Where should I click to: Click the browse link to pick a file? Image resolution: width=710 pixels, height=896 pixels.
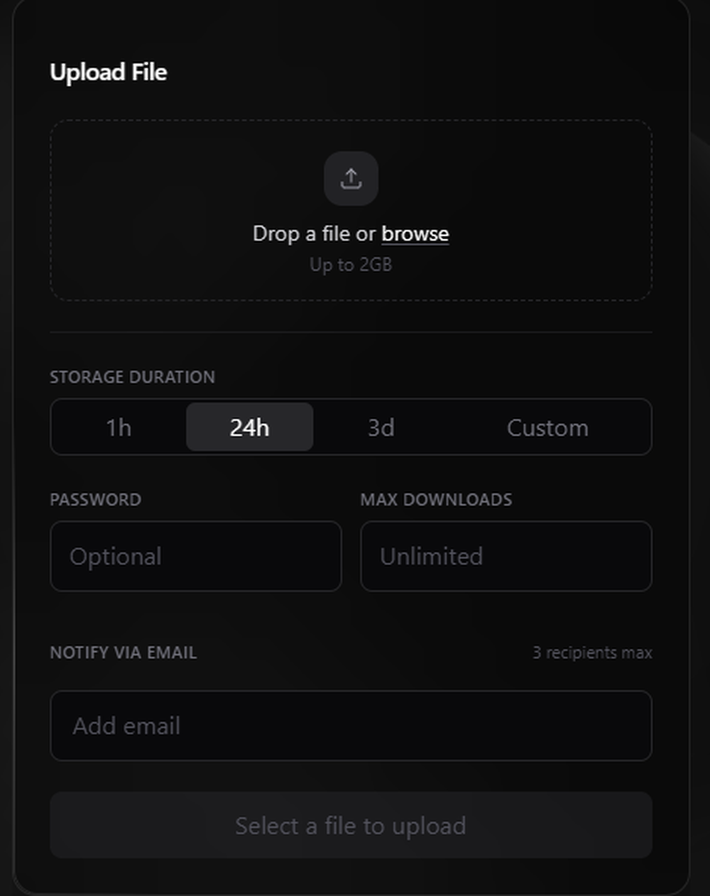pyautogui.click(x=415, y=234)
